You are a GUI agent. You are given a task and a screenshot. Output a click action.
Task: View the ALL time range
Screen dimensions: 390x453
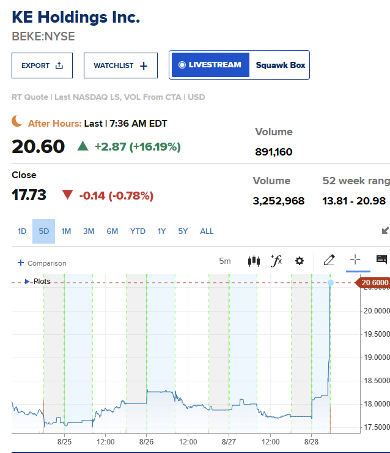(207, 231)
